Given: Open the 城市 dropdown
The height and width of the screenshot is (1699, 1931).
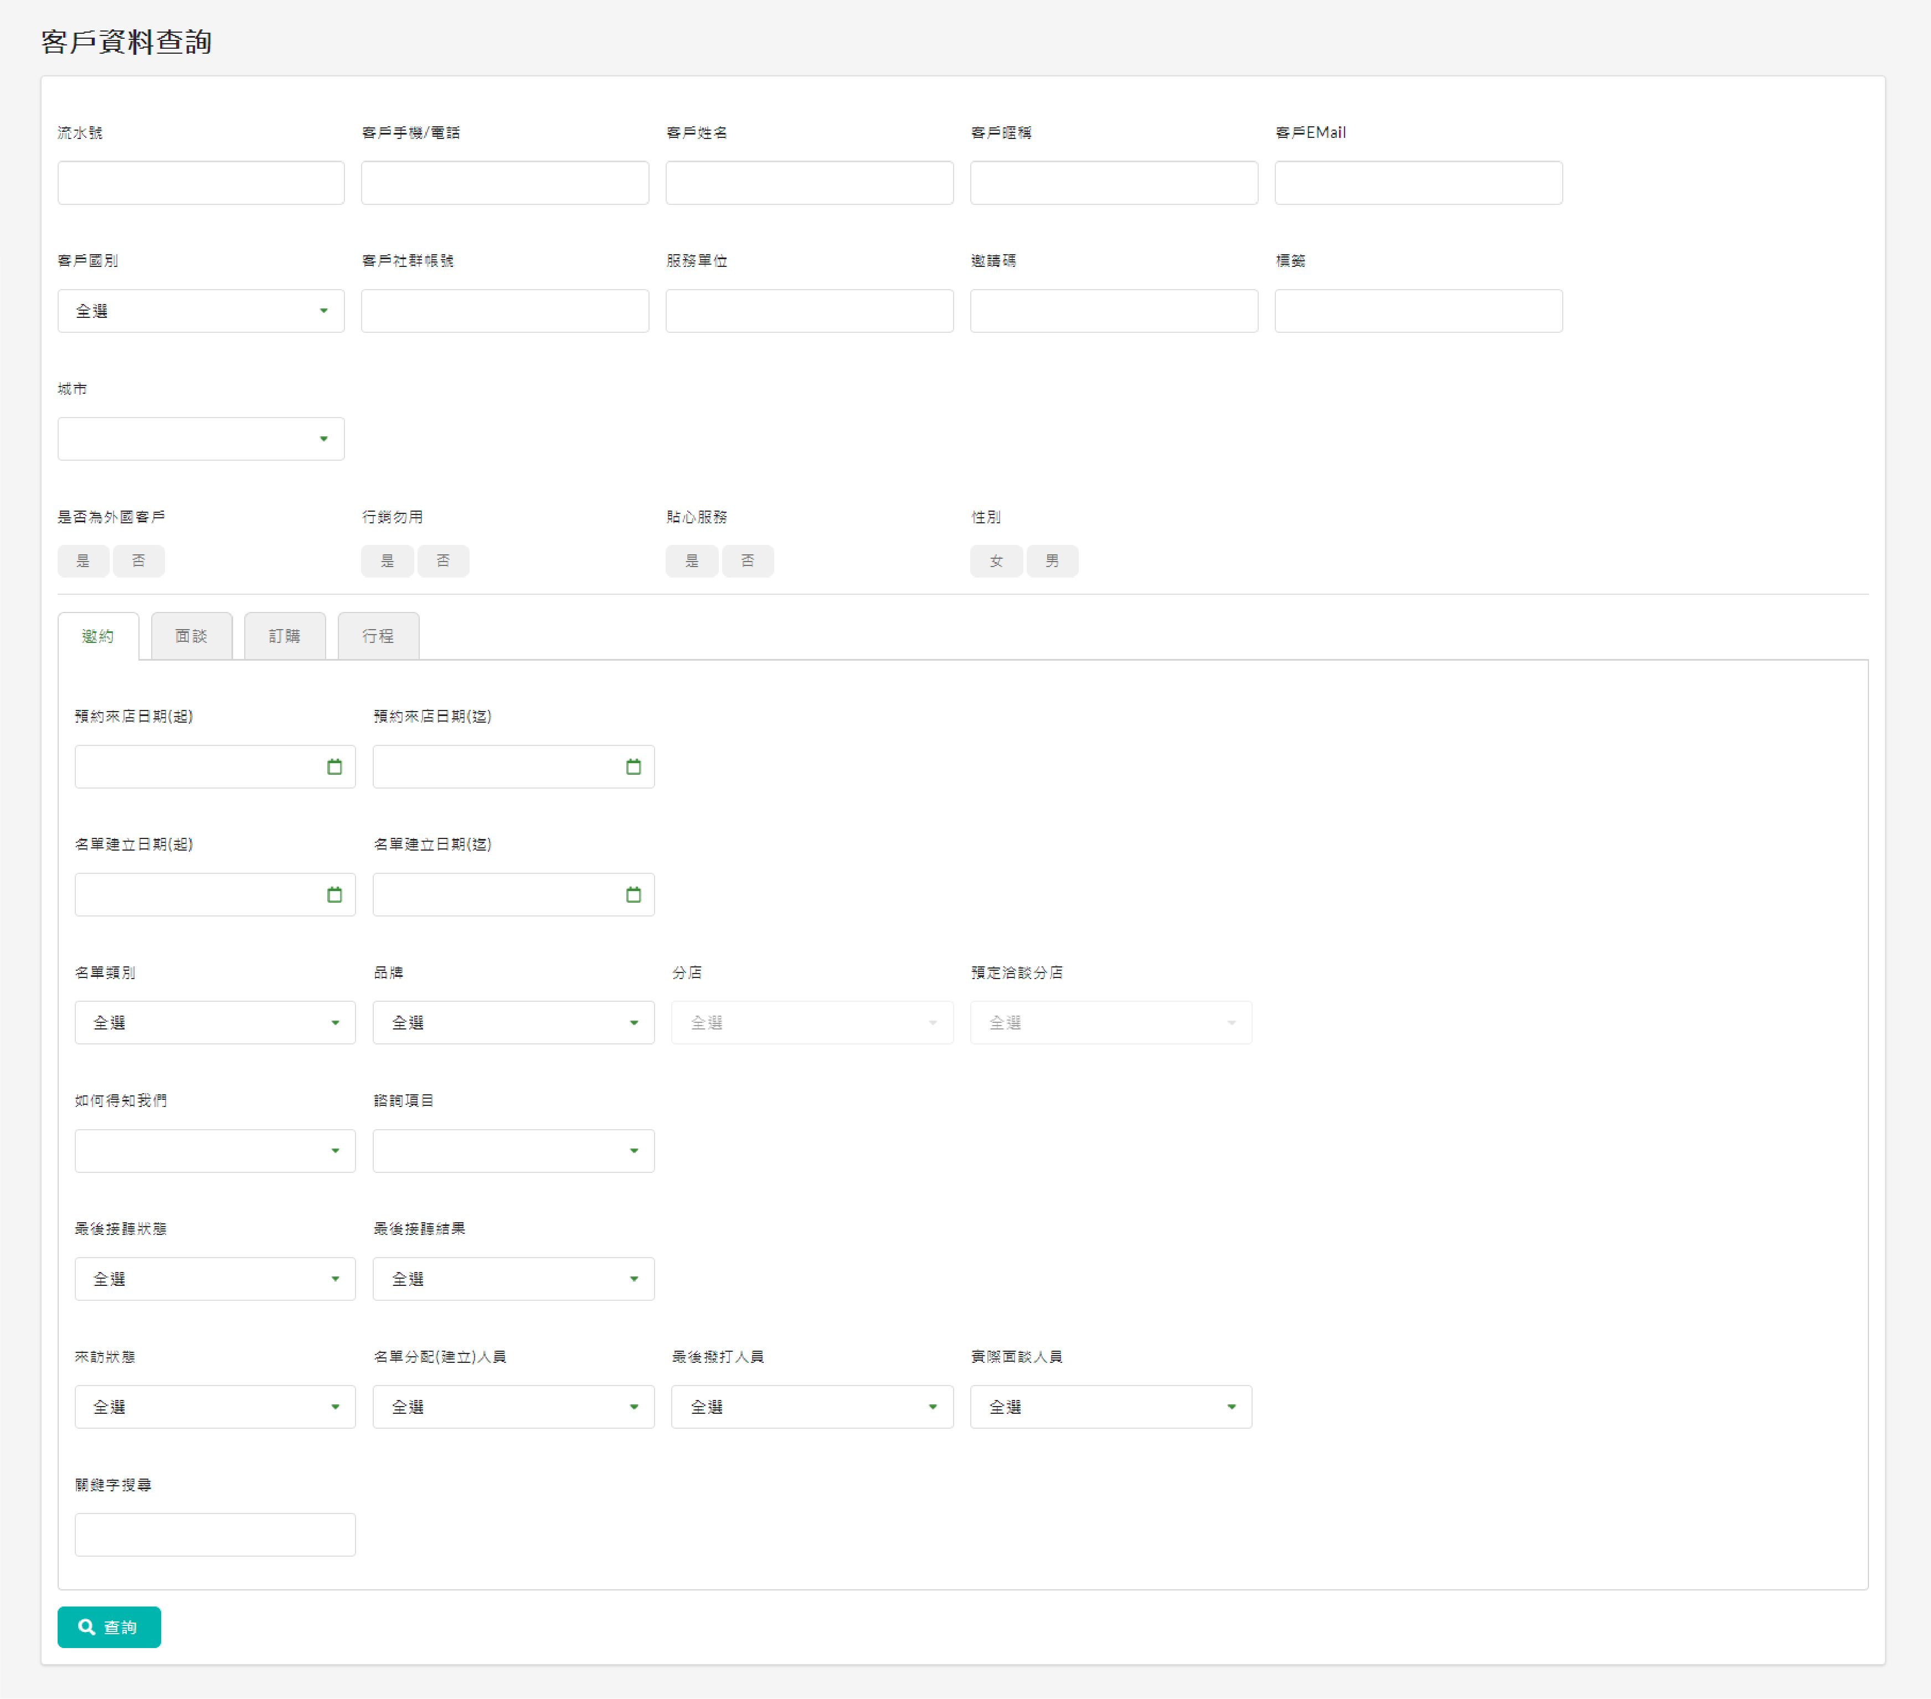Looking at the screenshot, I should point(201,439).
